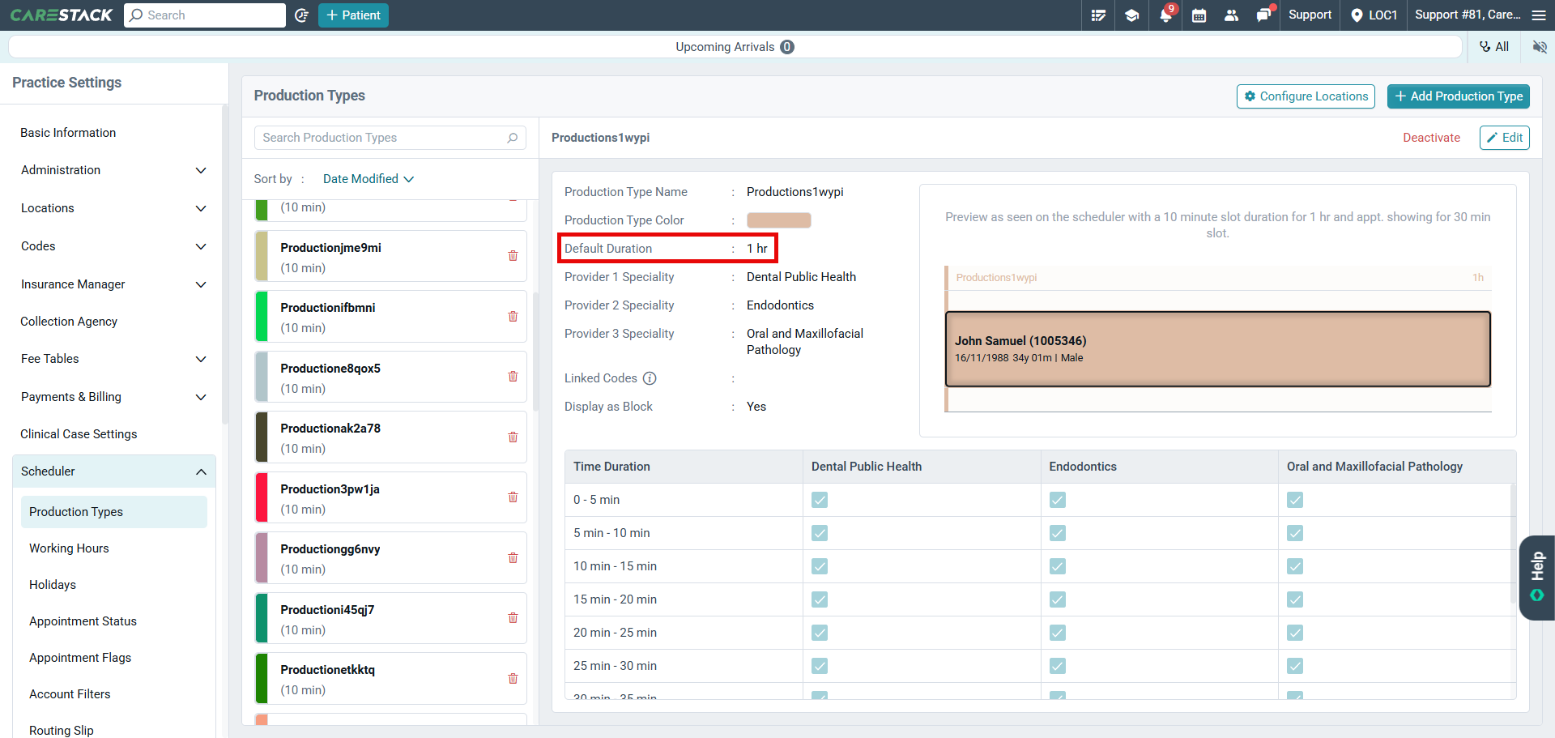
Task: Delete Productionjme9mi with its trash icon
Action: tap(513, 256)
